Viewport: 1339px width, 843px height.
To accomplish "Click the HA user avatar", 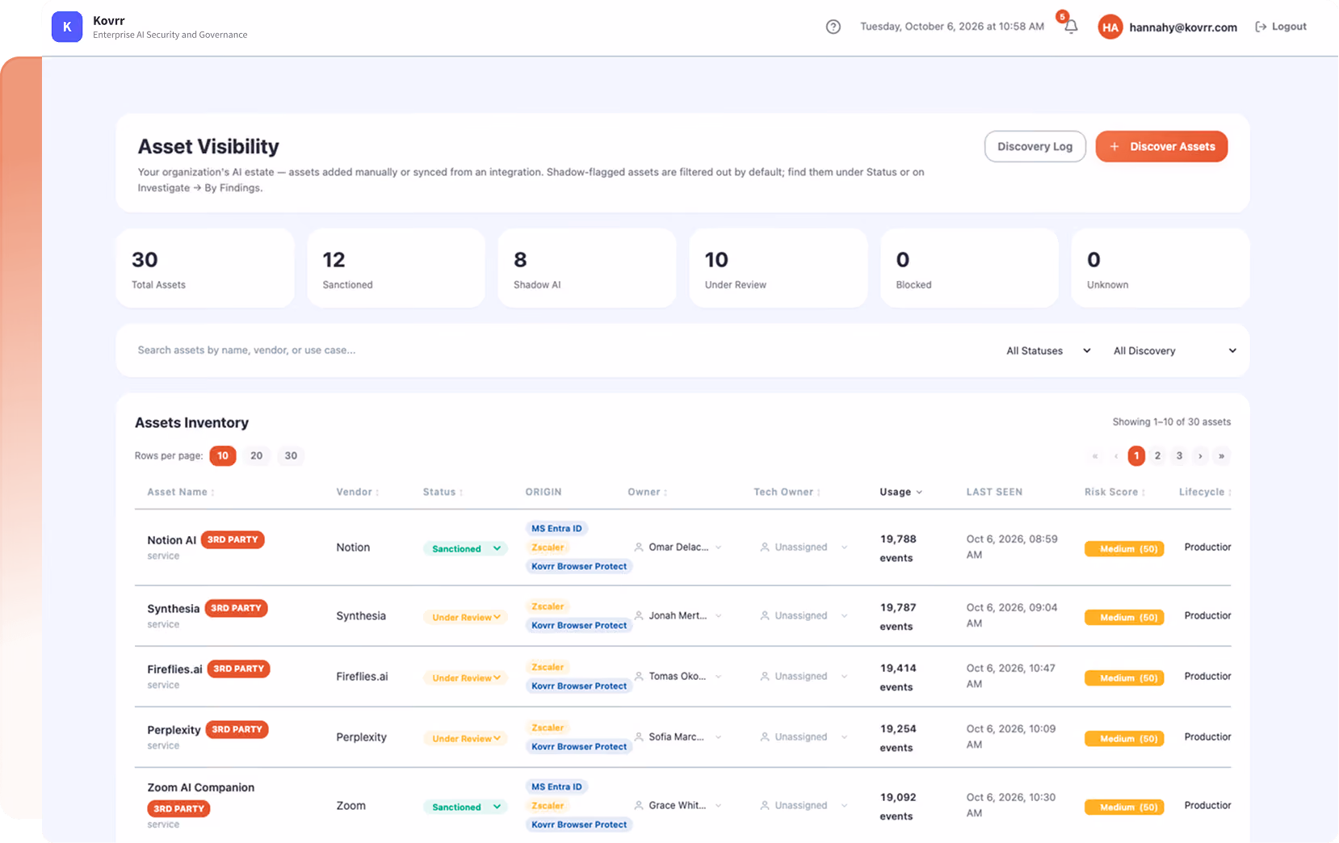I will coord(1110,27).
